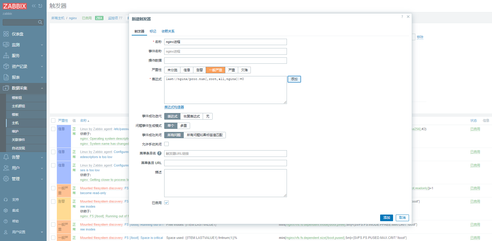Image resolution: width=492 pixels, height=241 pixels.
Task: Open 帮助 help link
Action: point(15,221)
